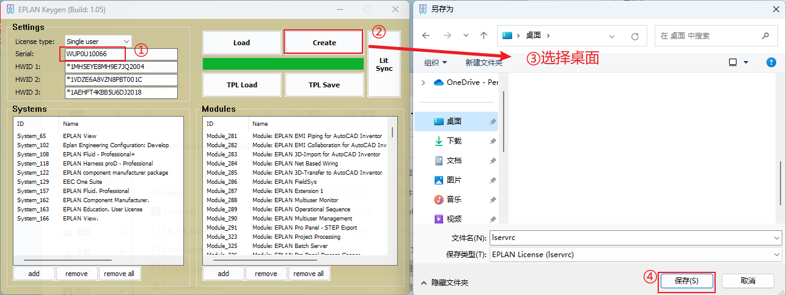The width and height of the screenshot is (786, 295).
Task: Select 桌面 in navigation pane
Action: (457, 122)
